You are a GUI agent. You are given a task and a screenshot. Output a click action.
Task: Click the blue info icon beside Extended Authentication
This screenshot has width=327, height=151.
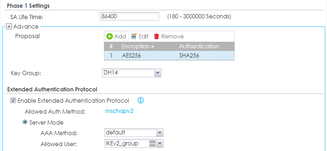pyautogui.click(x=141, y=101)
